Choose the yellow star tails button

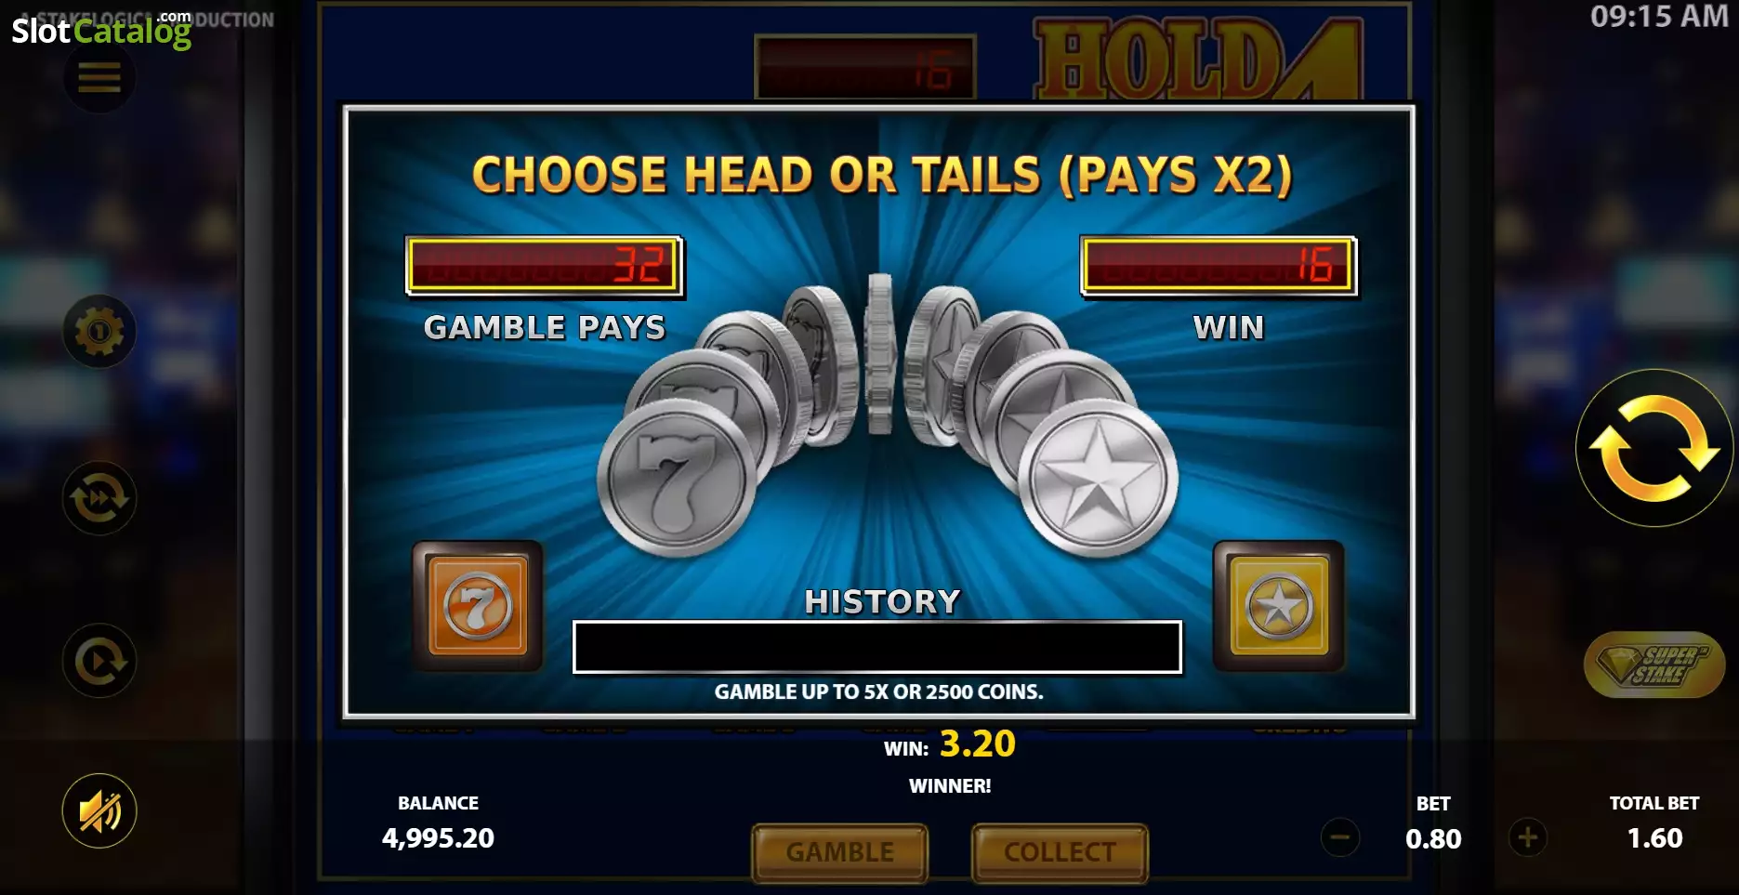1279,606
